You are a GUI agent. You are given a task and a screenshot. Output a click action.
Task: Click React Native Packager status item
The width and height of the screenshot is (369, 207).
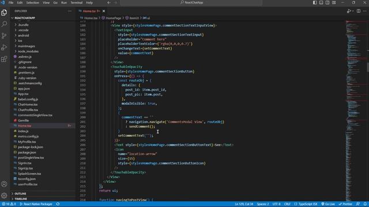[x=36, y=204]
